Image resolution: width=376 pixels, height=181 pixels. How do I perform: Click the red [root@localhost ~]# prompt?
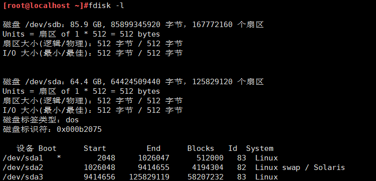click(x=46, y=6)
